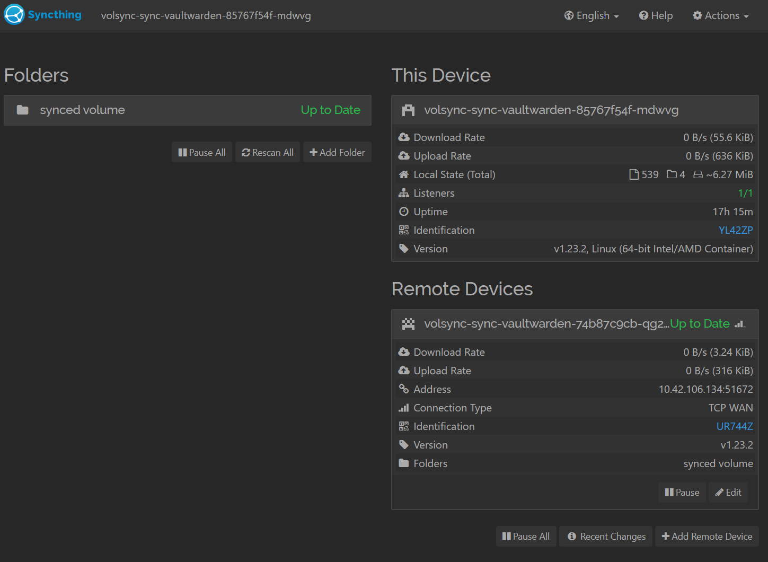Click remote device version v1.23.2 value
This screenshot has height=562, width=768.
coord(736,445)
